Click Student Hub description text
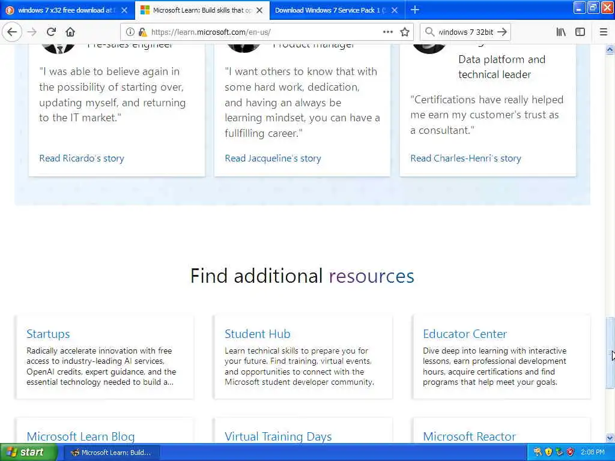Viewport: 615px width, 461px height. coord(299,366)
